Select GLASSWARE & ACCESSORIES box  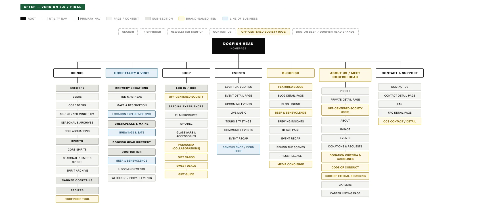186,134
